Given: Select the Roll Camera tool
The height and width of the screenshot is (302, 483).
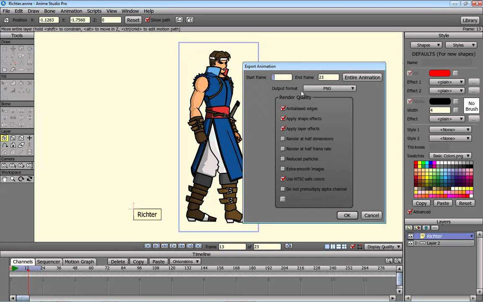Looking at the screenshot, I should point(21,166).
